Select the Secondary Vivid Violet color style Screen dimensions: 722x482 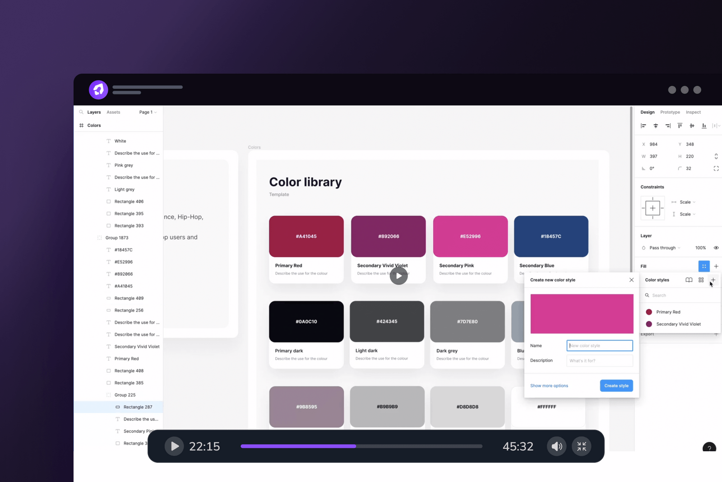(681, 324)
